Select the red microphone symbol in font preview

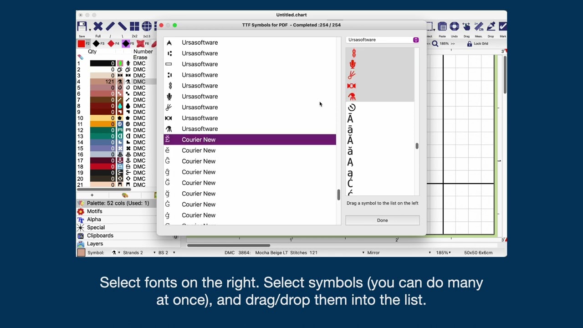coord(352,64)
